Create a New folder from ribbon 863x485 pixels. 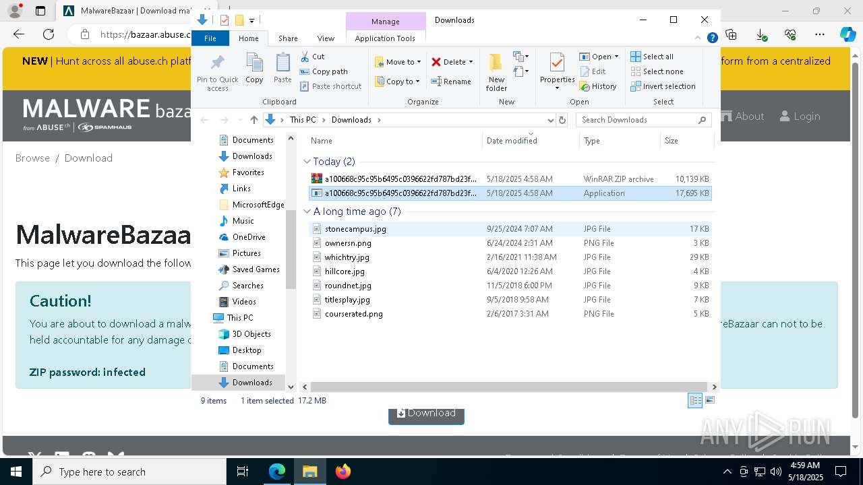[496, 72]
